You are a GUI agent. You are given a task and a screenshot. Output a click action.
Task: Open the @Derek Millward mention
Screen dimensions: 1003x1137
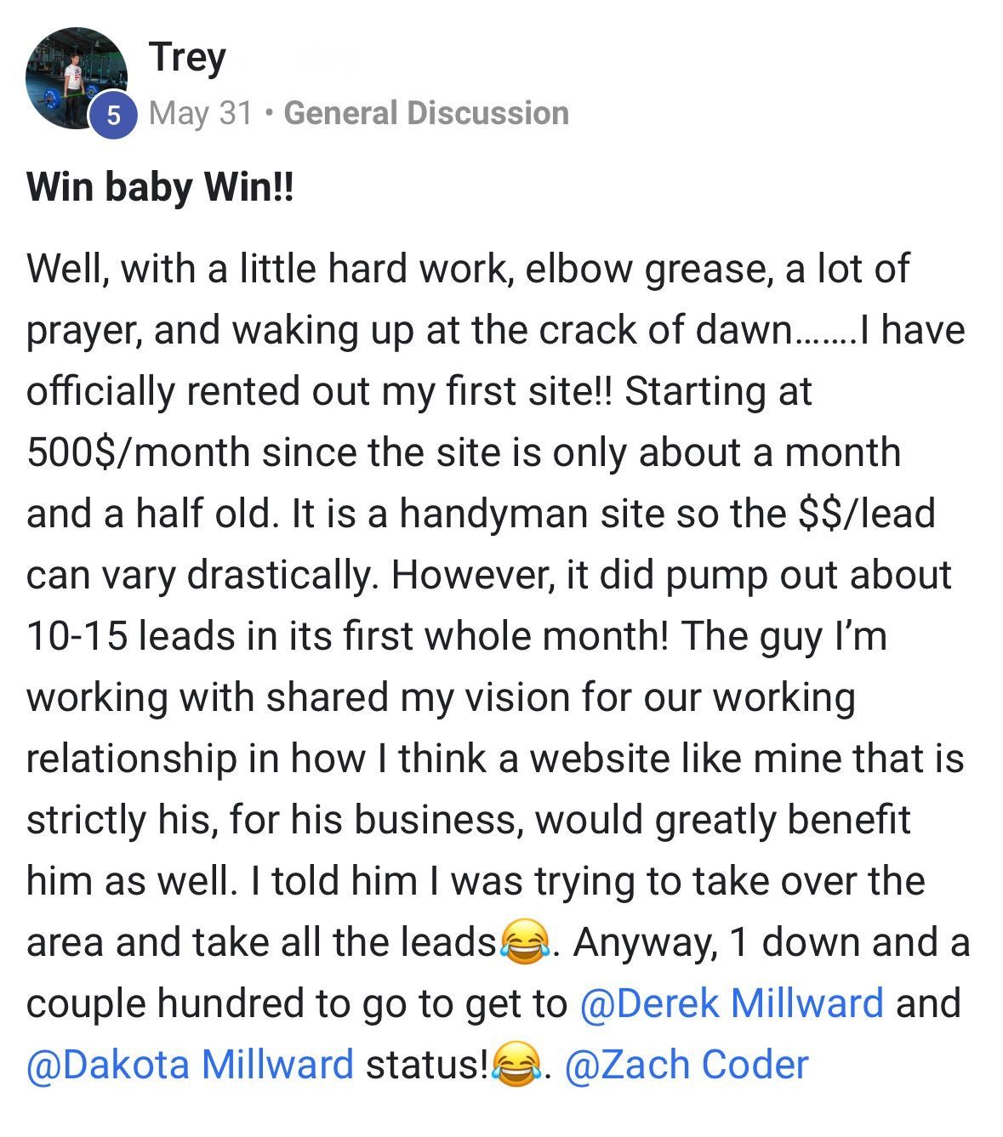[x=732, y=1003]
